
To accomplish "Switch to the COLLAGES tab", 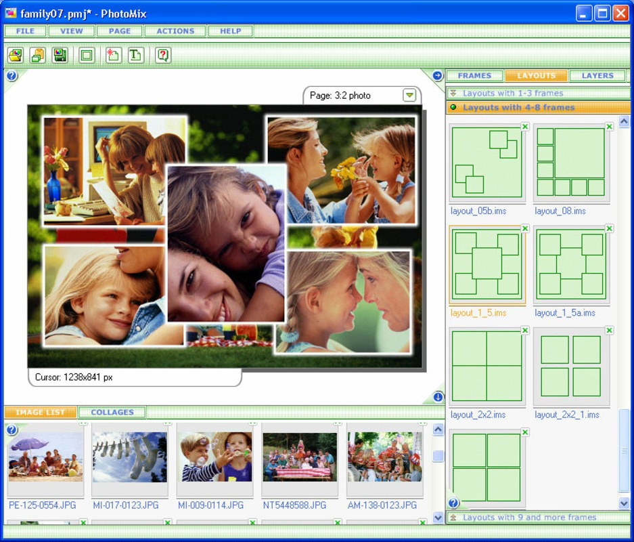I will click(x=112, y=411).
